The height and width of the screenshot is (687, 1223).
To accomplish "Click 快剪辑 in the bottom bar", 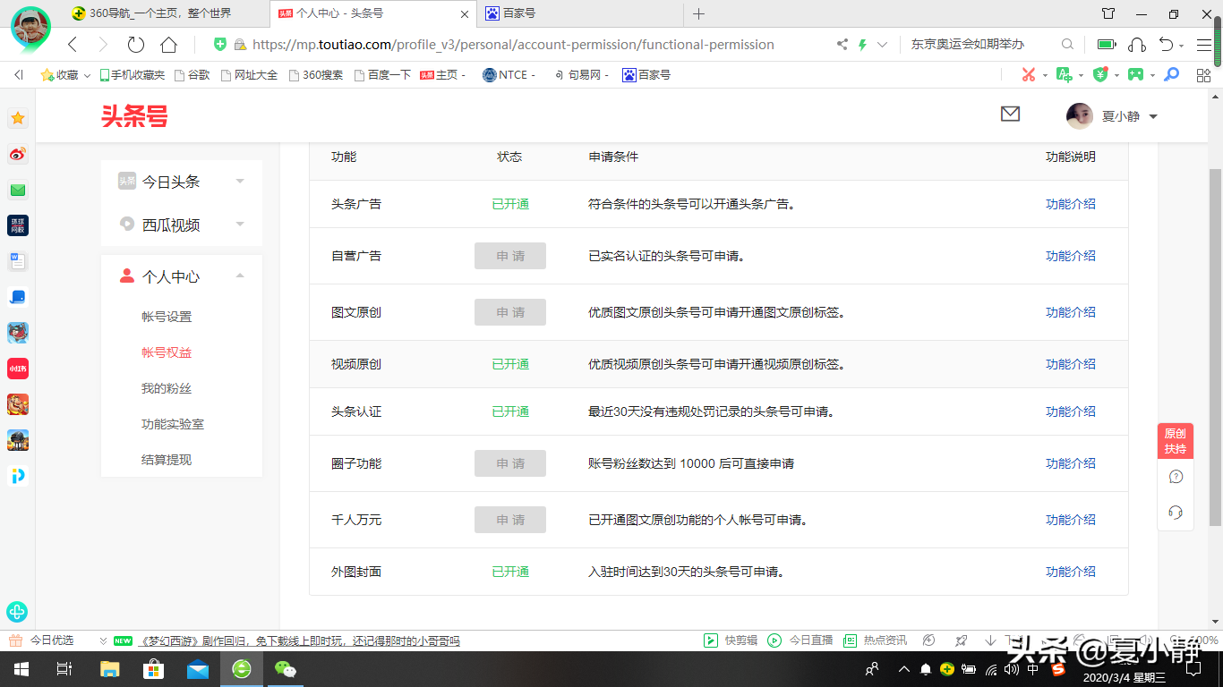I will 731,640.
